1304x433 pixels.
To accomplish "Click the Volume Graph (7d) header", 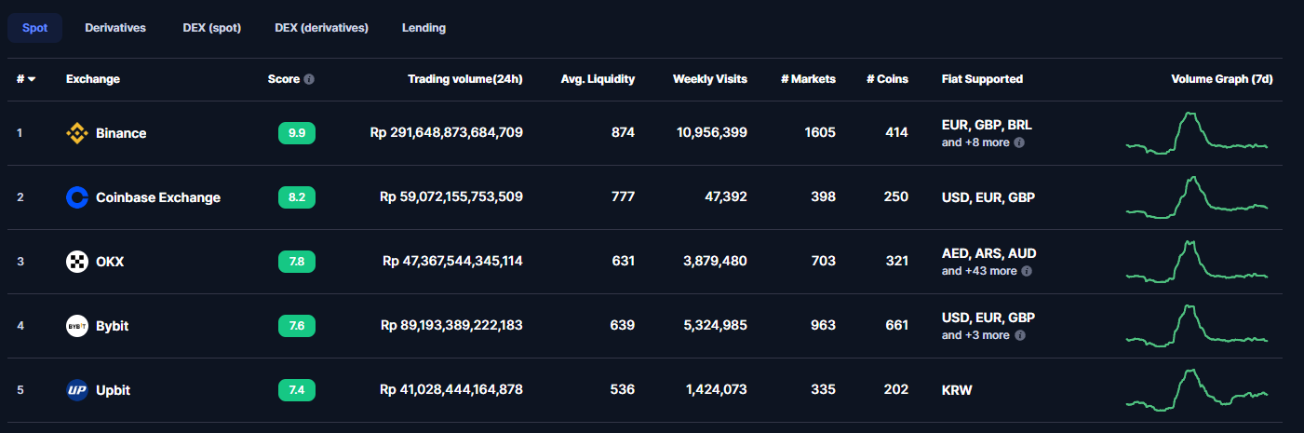I will (x=1222, y=79).
